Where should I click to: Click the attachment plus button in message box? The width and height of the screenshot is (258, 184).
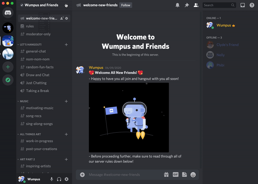(x=82, y=175)
